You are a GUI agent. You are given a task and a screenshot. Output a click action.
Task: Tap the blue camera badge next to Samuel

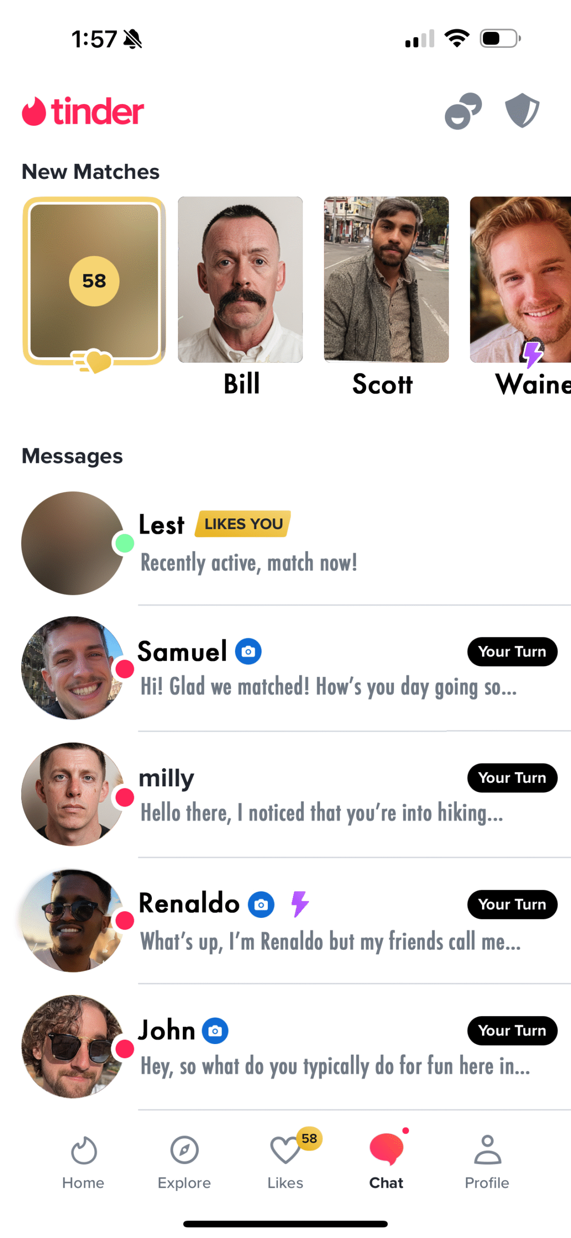point(248,651)
